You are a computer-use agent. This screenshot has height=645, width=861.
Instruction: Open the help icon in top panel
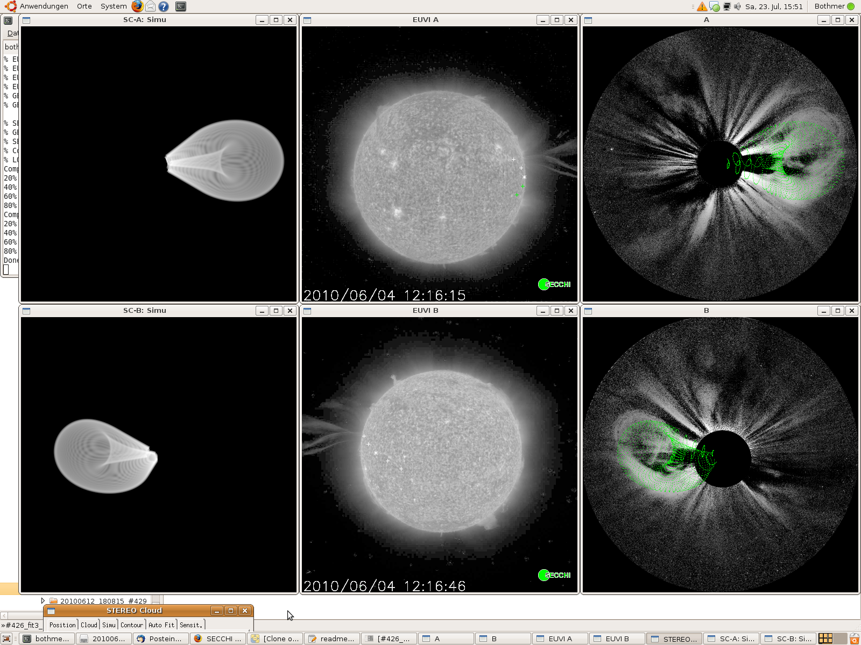(x=164, y=6)
